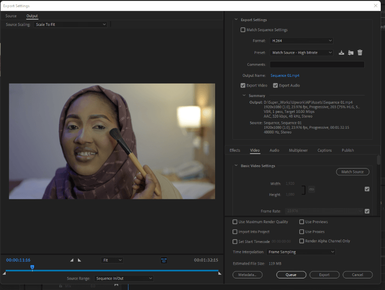Toggle match source checkbox for frame size
The height and width of the screenshot is (290, 385).
(x=367, y=189)
